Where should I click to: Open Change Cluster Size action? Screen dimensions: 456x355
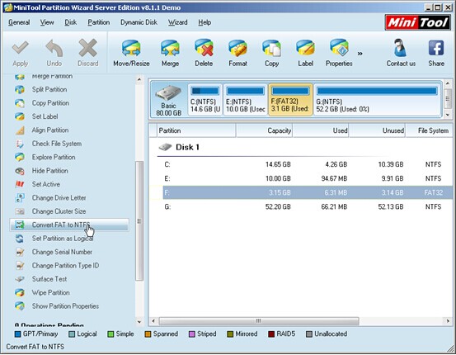point(59,211)
